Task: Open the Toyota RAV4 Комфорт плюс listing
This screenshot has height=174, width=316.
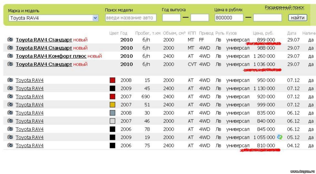Action: 51,56
